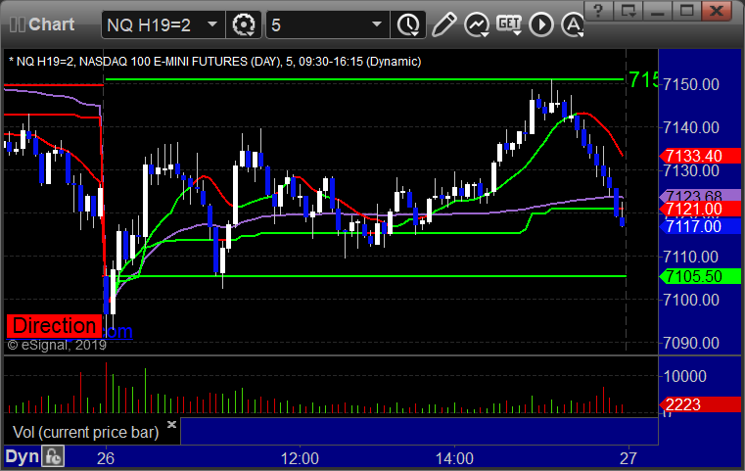Click the NQ H19=2 symbol field

click(163, 24)
